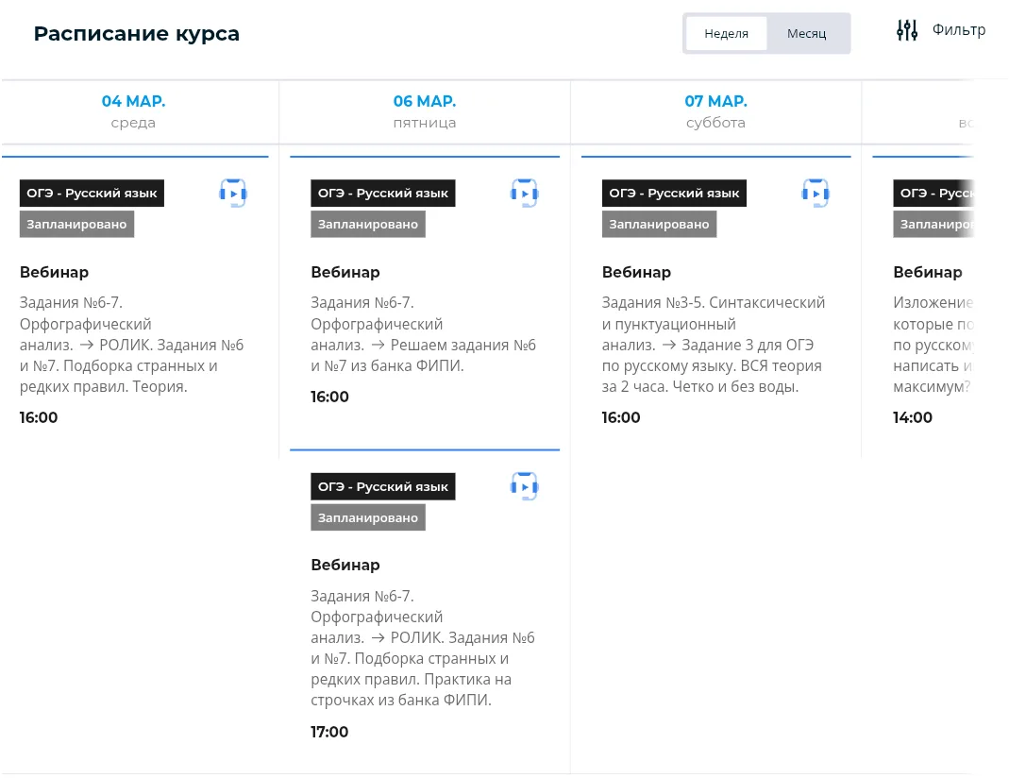1009x778 pixels.
Task: Select the 07 МАР. суббота column header
Action: 715,111
